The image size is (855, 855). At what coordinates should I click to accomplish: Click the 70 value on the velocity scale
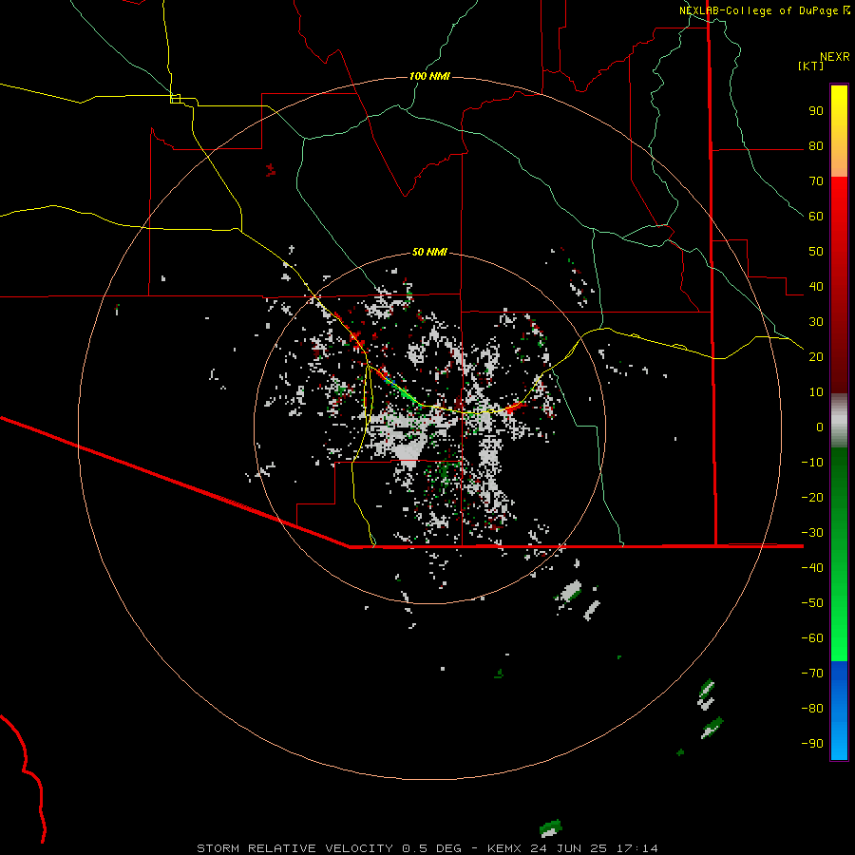(816, 181)
